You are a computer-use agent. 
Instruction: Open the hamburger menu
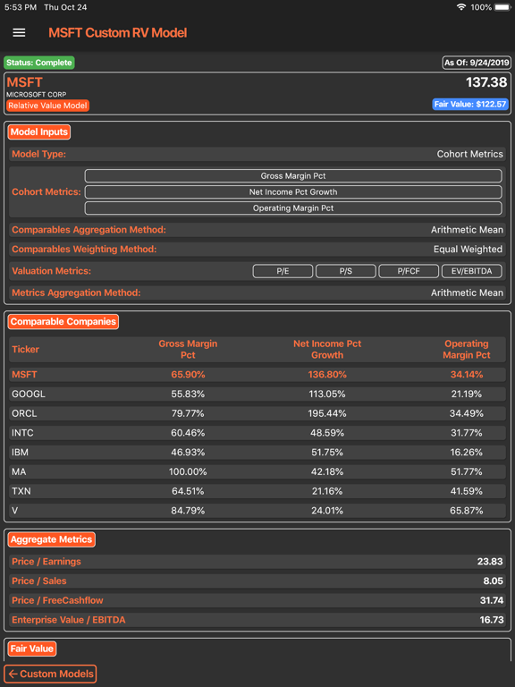[x=19, y=33]
